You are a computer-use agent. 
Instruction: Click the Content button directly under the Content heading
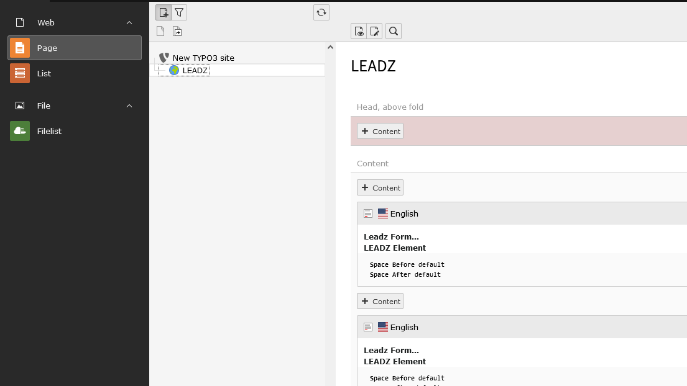pyautogui.click(x=380, y=187)
